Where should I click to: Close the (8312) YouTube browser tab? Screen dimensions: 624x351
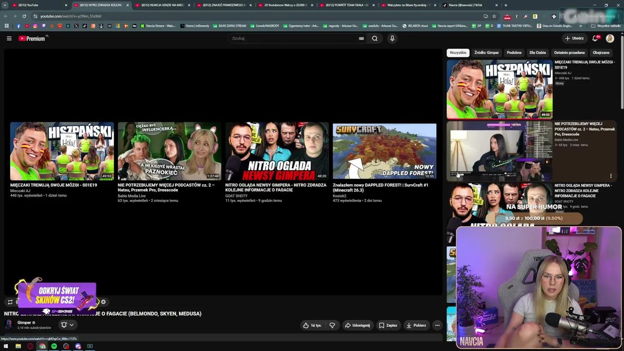click(66, 5)
